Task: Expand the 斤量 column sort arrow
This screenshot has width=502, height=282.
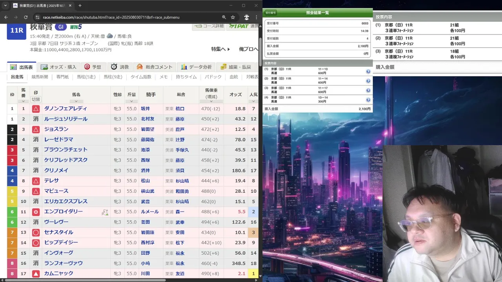Action: click(131, 101)
